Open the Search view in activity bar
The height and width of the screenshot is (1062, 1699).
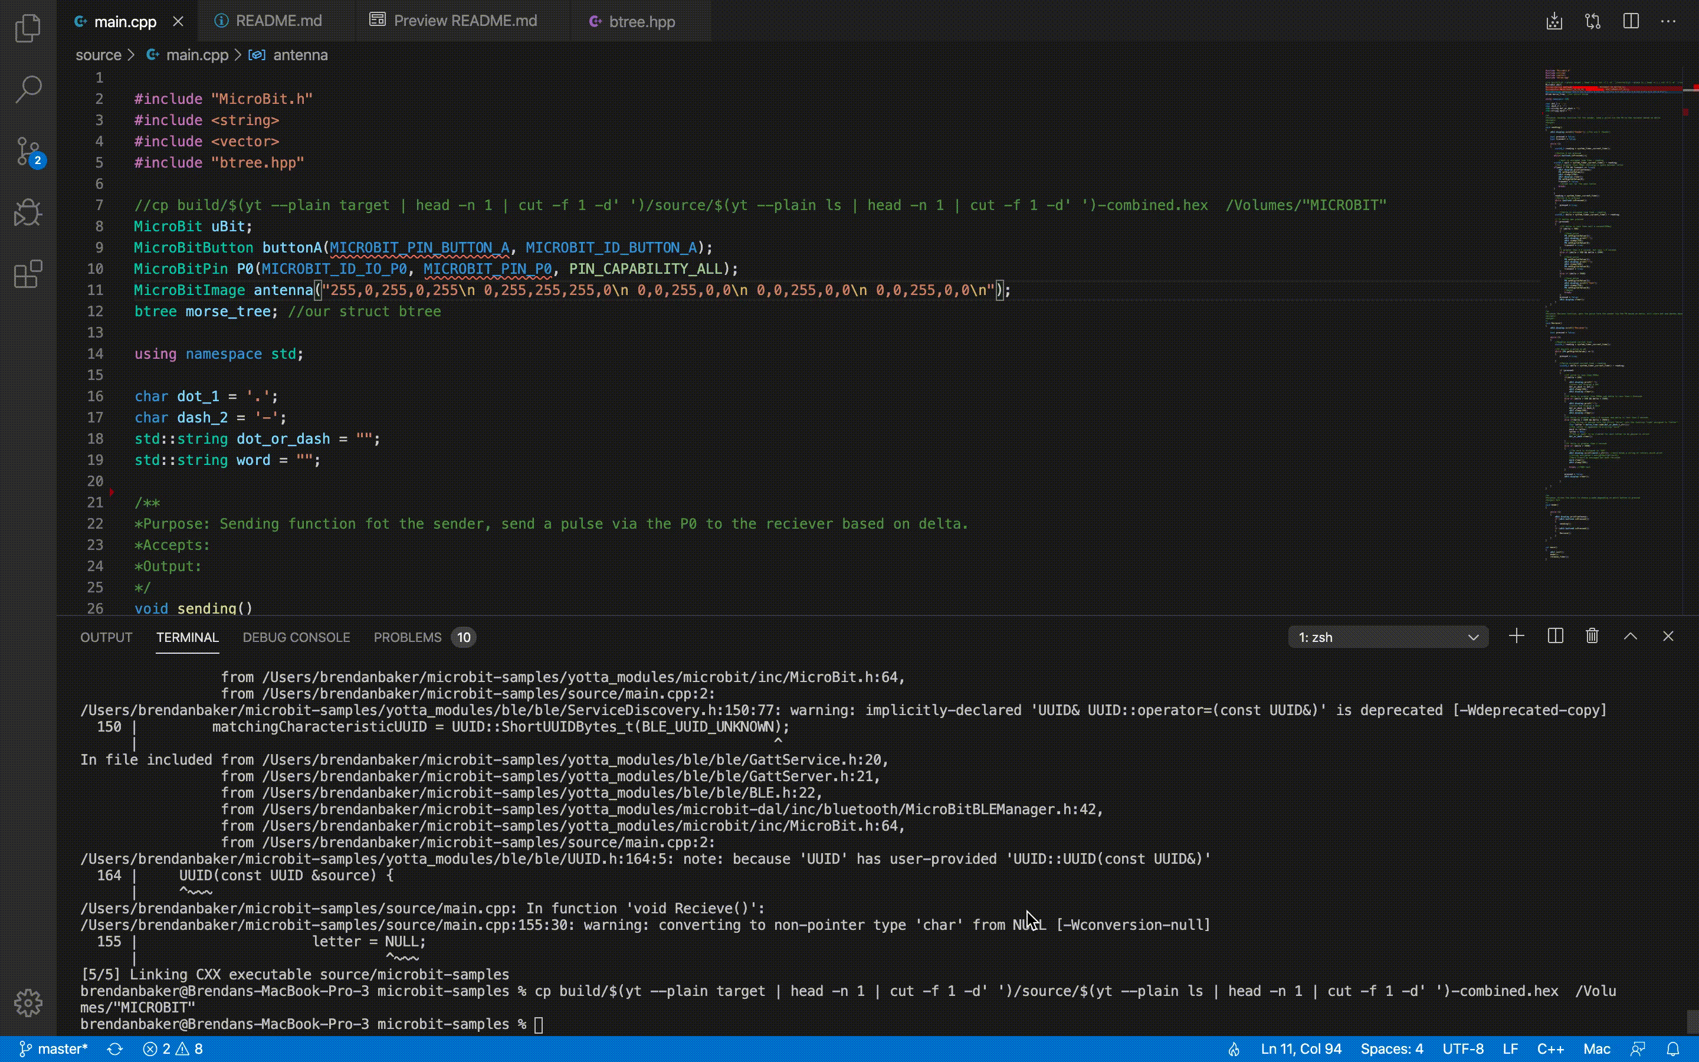pos(28,89)
